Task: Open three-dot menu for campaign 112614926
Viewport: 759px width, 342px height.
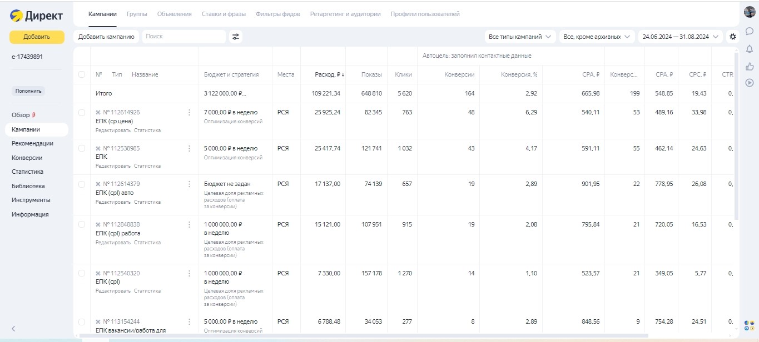Action: 189,113
